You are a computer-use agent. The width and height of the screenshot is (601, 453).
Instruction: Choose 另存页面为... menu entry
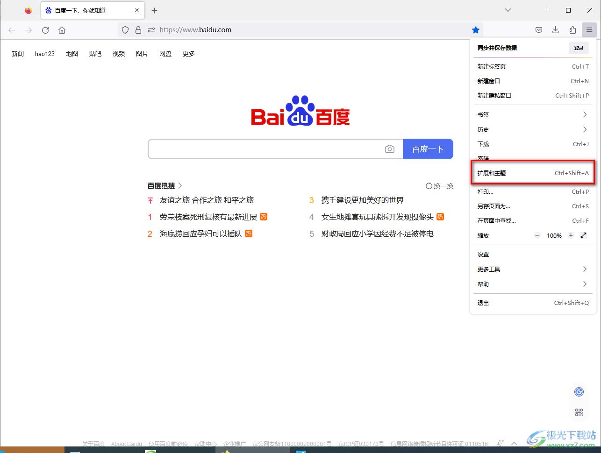pos(533,206)
